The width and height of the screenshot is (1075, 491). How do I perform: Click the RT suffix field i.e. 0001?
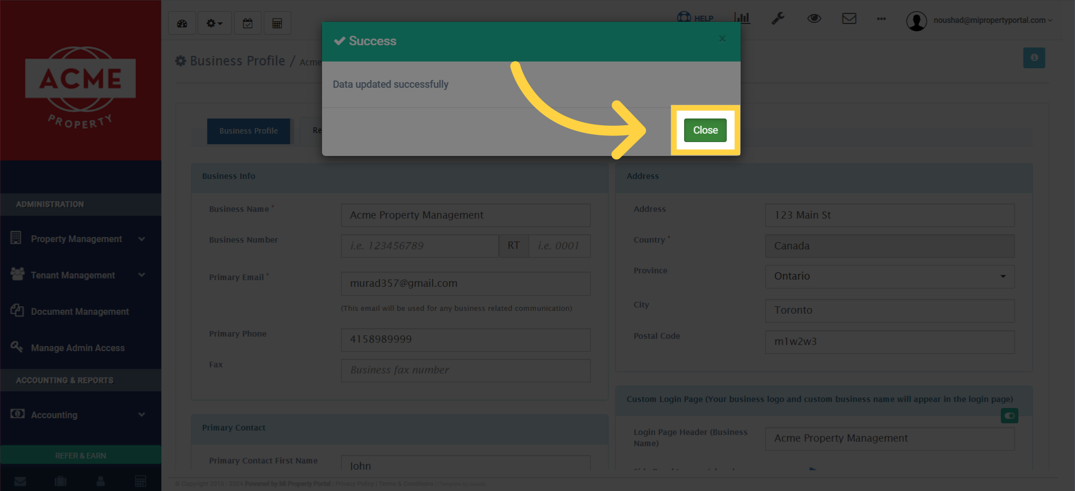click(x=559, y=246)
